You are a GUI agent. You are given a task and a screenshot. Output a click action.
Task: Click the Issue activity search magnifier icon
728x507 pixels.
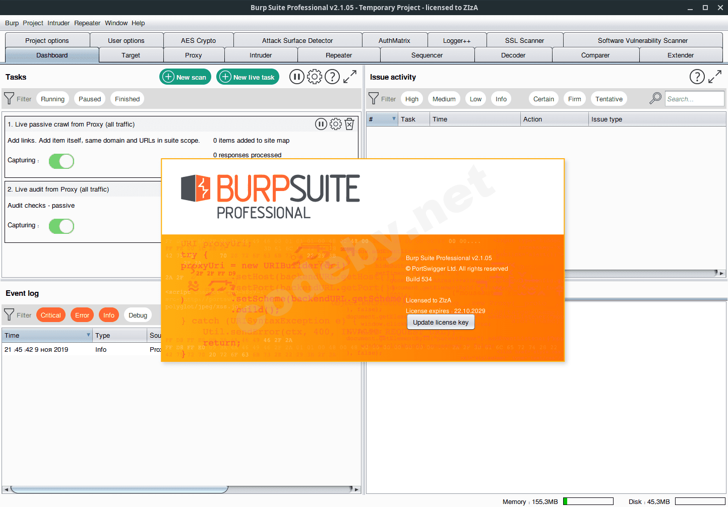pyautogui.click(x=655, y=98)
